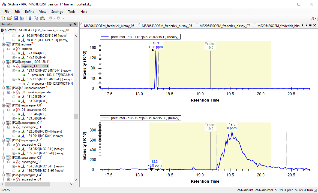The height and width of the screenshot is (193, 318).
Task: Open the Refine menu
Action: (x=29, y=12)
